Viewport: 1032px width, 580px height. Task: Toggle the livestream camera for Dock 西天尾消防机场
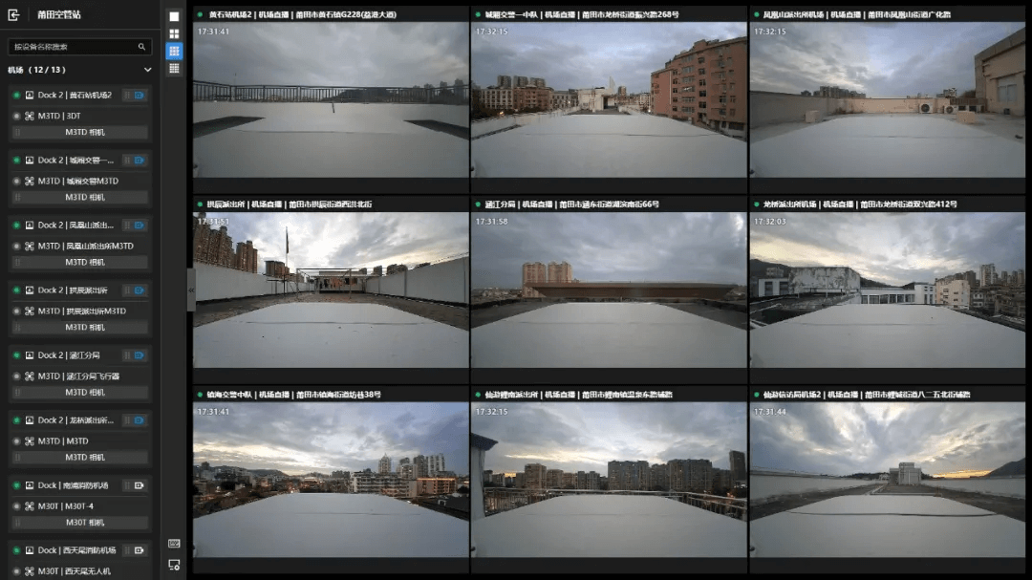139,550
